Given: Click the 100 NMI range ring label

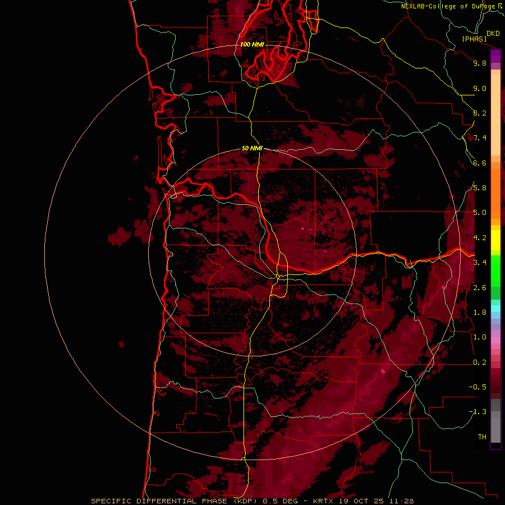Looking at the screenshot, I should (x=252, y=44).
